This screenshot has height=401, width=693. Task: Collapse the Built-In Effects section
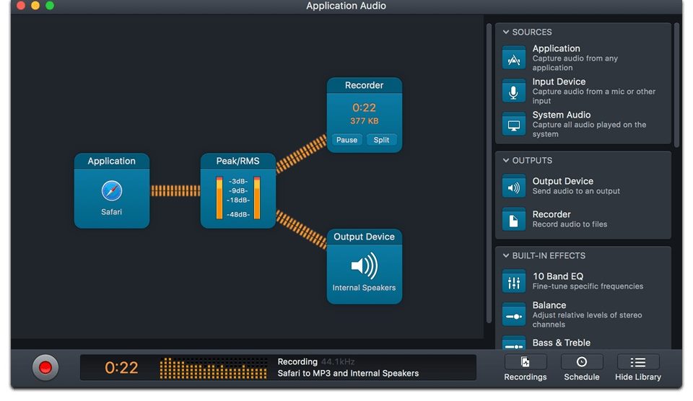click(x=506, y=256)
